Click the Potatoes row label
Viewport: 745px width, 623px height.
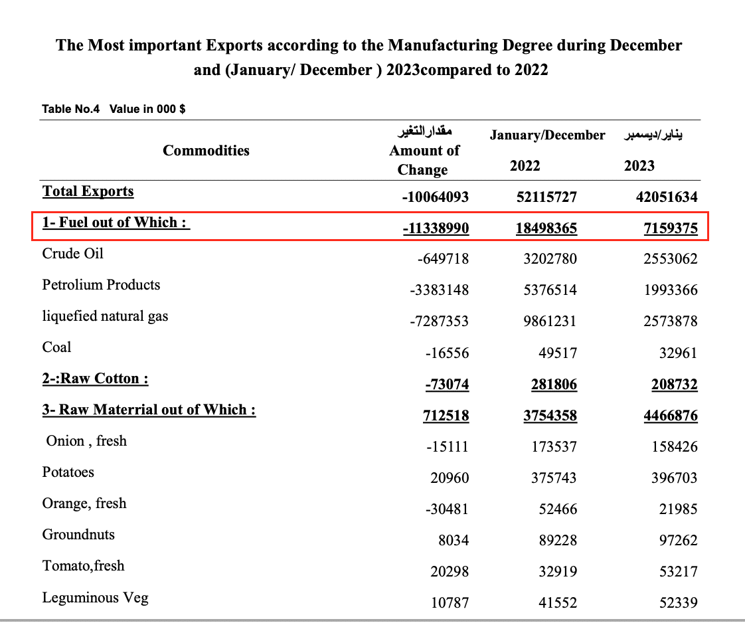tap(68, 472)
